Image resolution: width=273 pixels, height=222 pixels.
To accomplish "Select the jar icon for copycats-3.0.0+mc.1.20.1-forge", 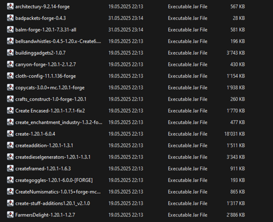I will [10, 87].
